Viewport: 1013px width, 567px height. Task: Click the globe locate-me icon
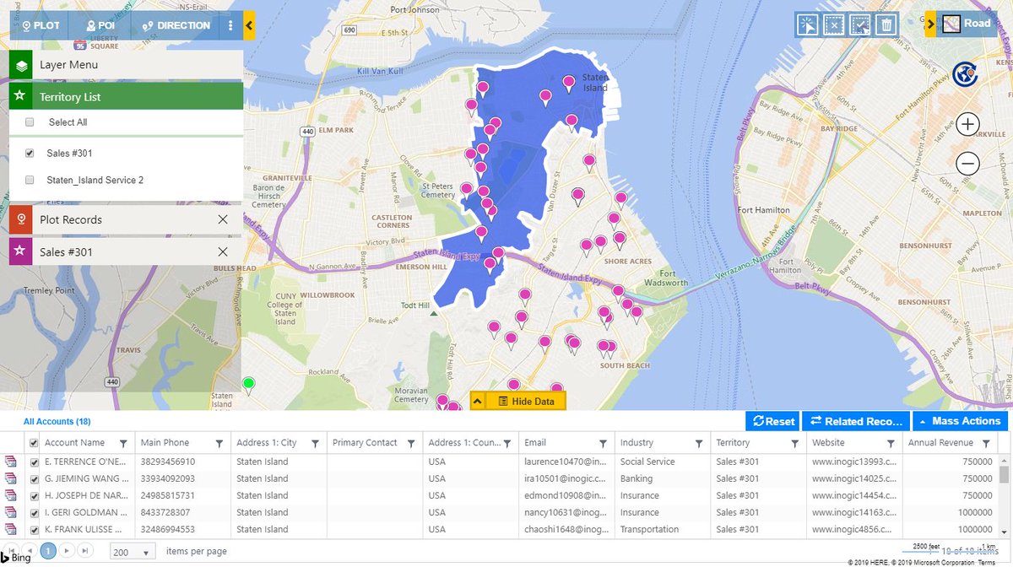[965, 75]
